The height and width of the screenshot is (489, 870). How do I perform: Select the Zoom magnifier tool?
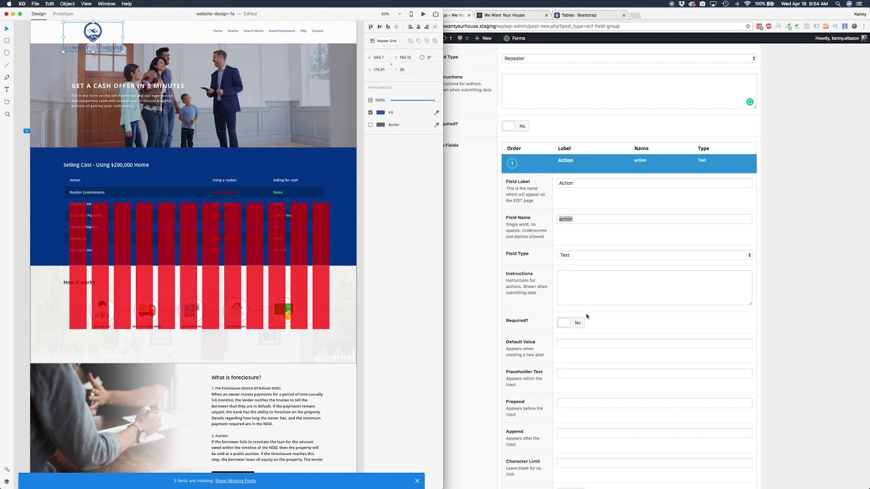(x=7, y=114)
